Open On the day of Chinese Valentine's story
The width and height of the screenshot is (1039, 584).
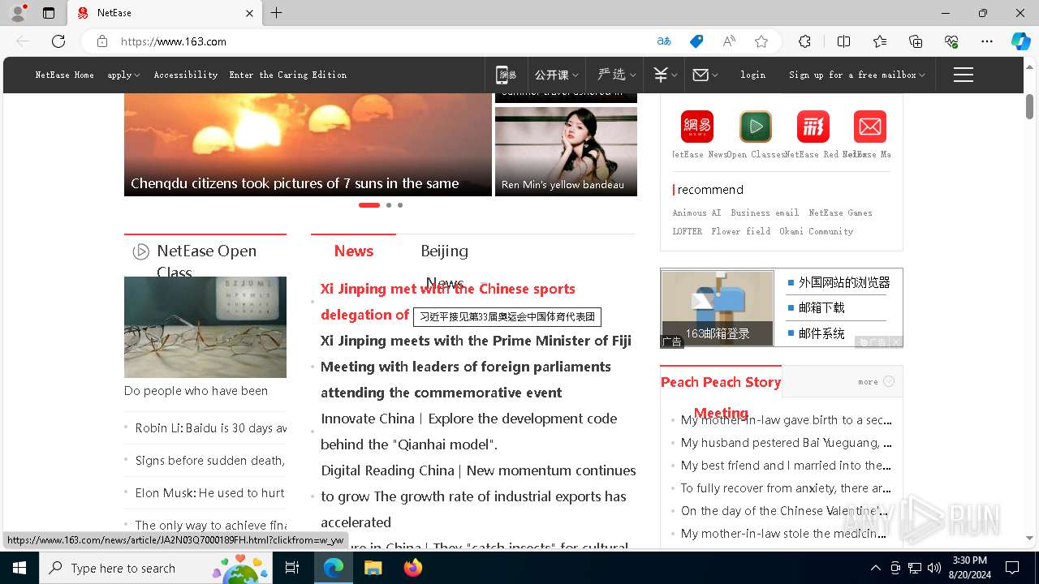click(784, 510)
